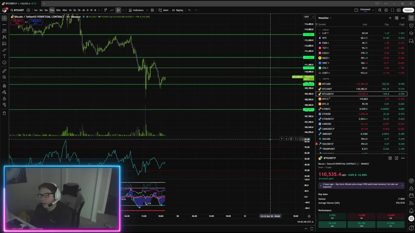This screenshot has width=415, height=233.
Task: Select the zoom in magnifier tool
Action: (4, 77)
